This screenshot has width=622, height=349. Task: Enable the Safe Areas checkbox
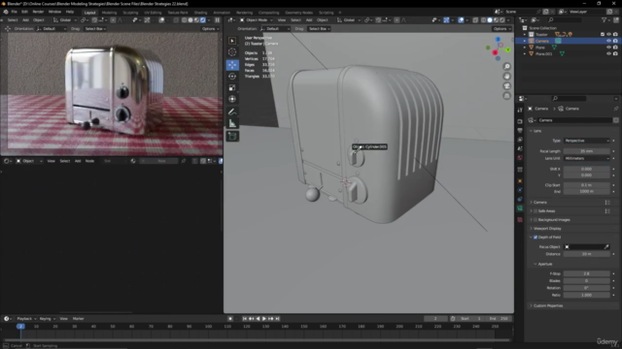pos(536,211)
